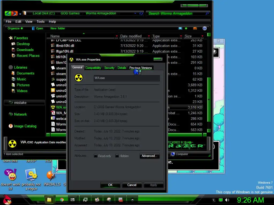Open the Type column filter dropdown
The image size is (274, 205).
[181, 36]
